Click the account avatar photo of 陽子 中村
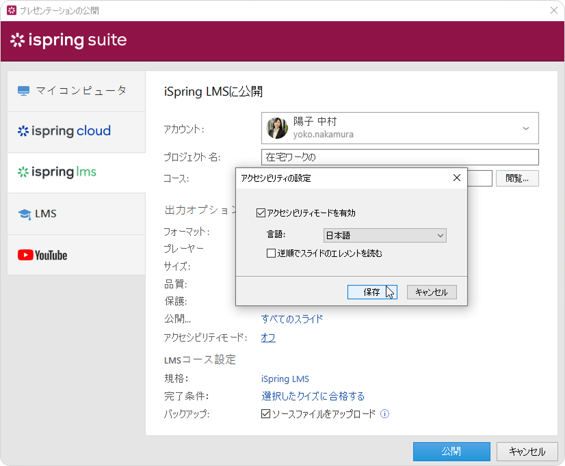Image resolution: width=565 pixels, height=466 pixels. pos(276,128)
